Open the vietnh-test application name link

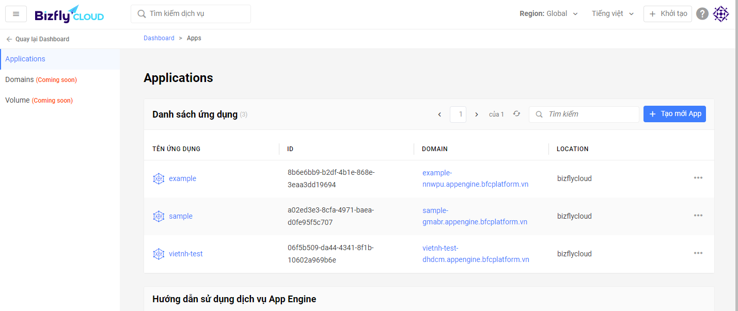(185, 254)
